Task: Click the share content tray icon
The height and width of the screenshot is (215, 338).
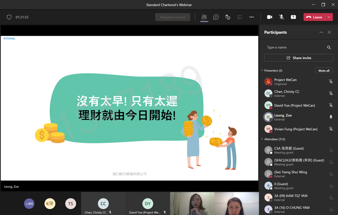Action: coord(293,17)
